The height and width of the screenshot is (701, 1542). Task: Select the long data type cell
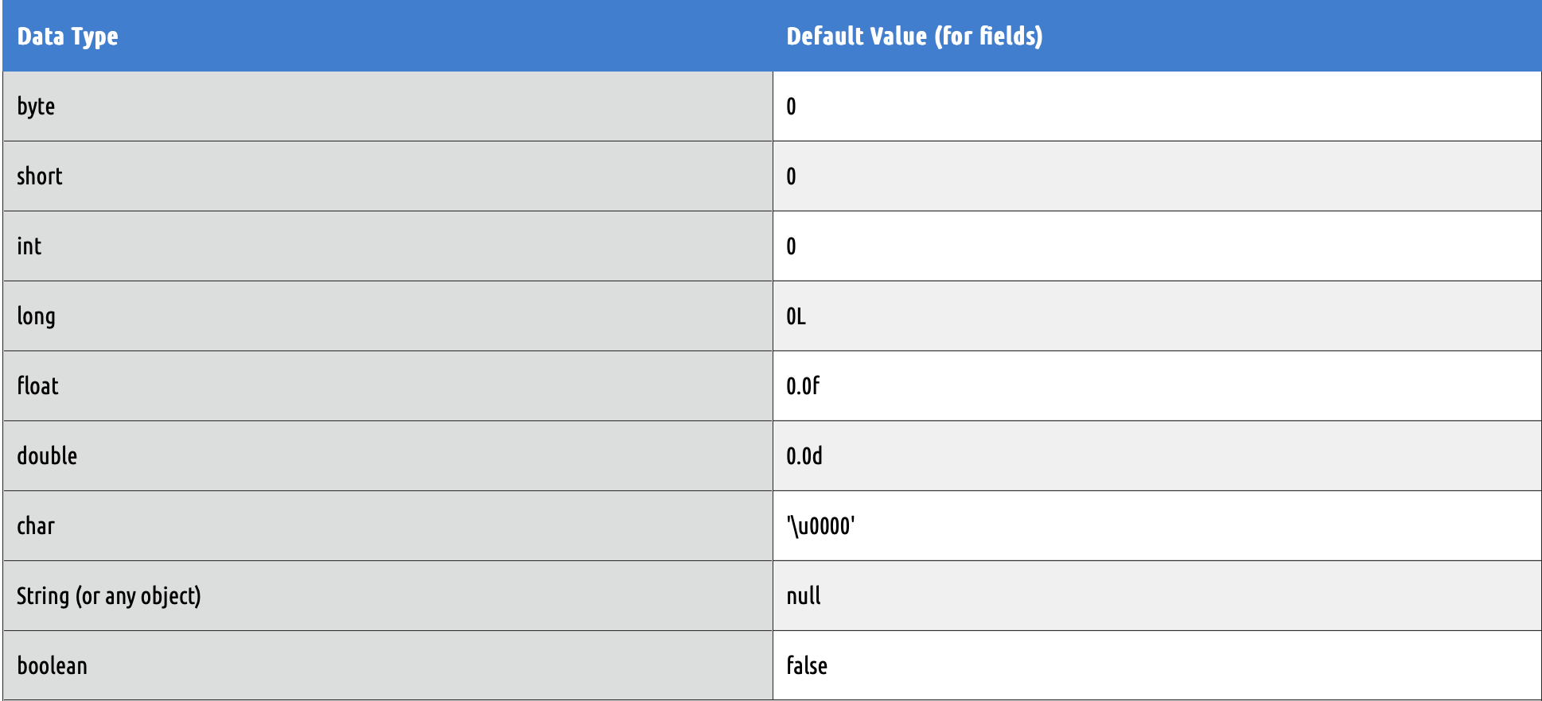pyautogui.click(x=387, y=316)
